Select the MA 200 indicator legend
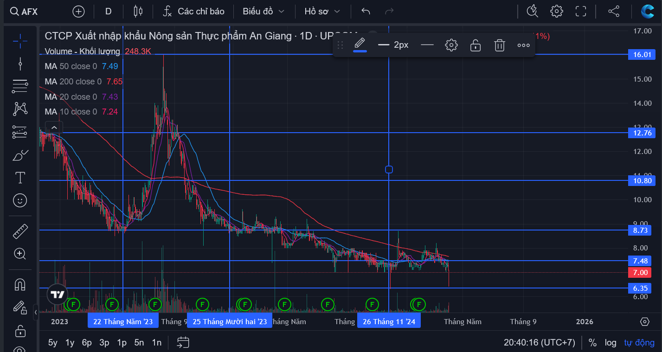The image size is (662, 352). point(73,82)
